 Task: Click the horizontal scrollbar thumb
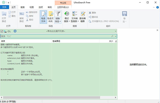pyautogui.click(x=51, y=97)
